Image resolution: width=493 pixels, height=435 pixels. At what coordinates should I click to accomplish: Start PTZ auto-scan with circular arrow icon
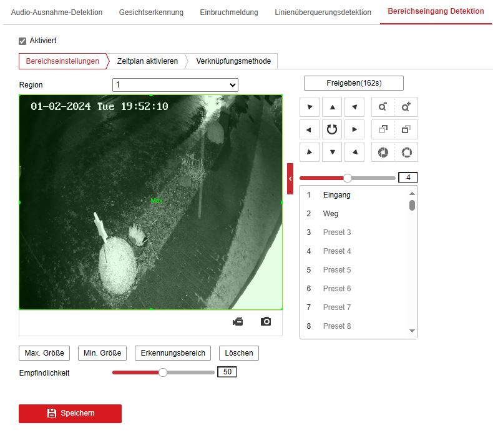(332, 129)
